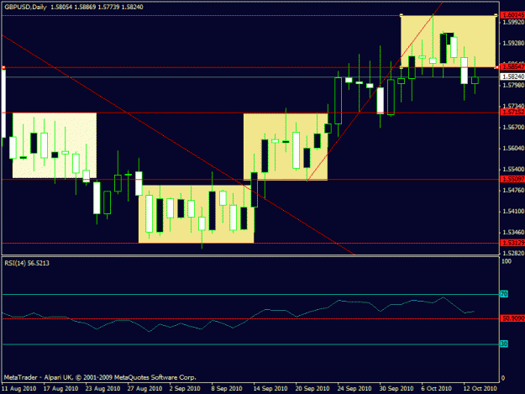Click the 27 Aug 2010 date label
The image size is (525, 394).
point(144,389)
